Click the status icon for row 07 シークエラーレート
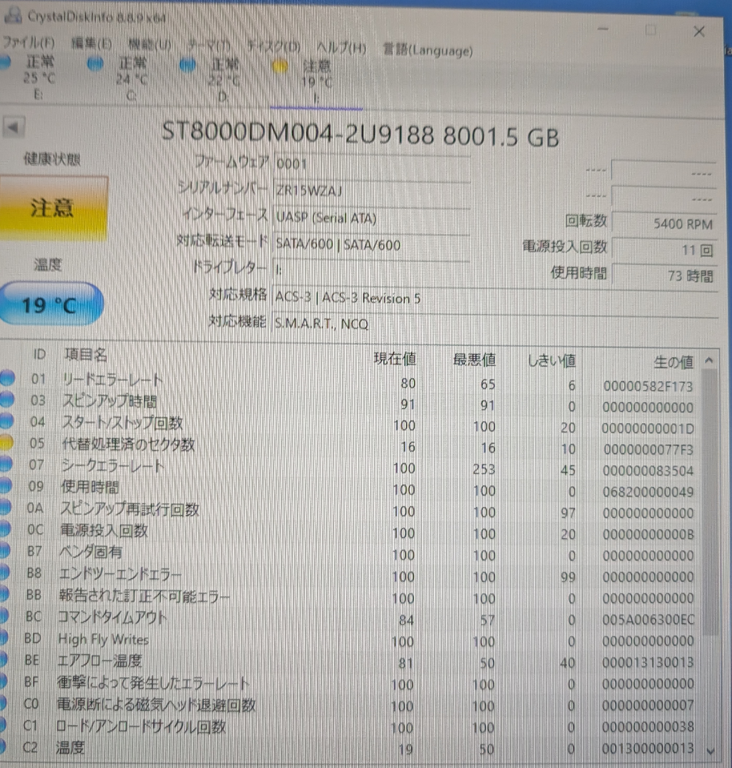 click(x=5, y=463)
